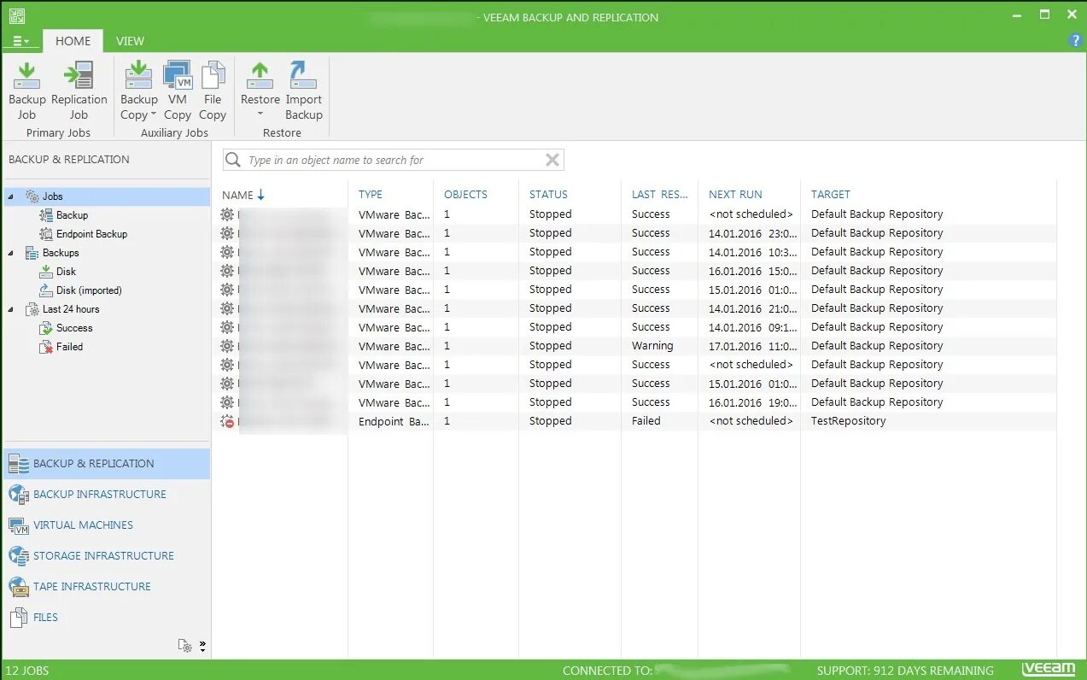Image resolution: width=1087 pixels, height=680 pixels.
Task: Click the 'Endpoint Ba...' type cell
Action: (394, 421)
